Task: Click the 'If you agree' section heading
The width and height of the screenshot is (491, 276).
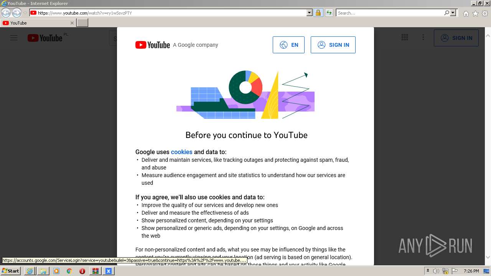Action: [200, 197]
